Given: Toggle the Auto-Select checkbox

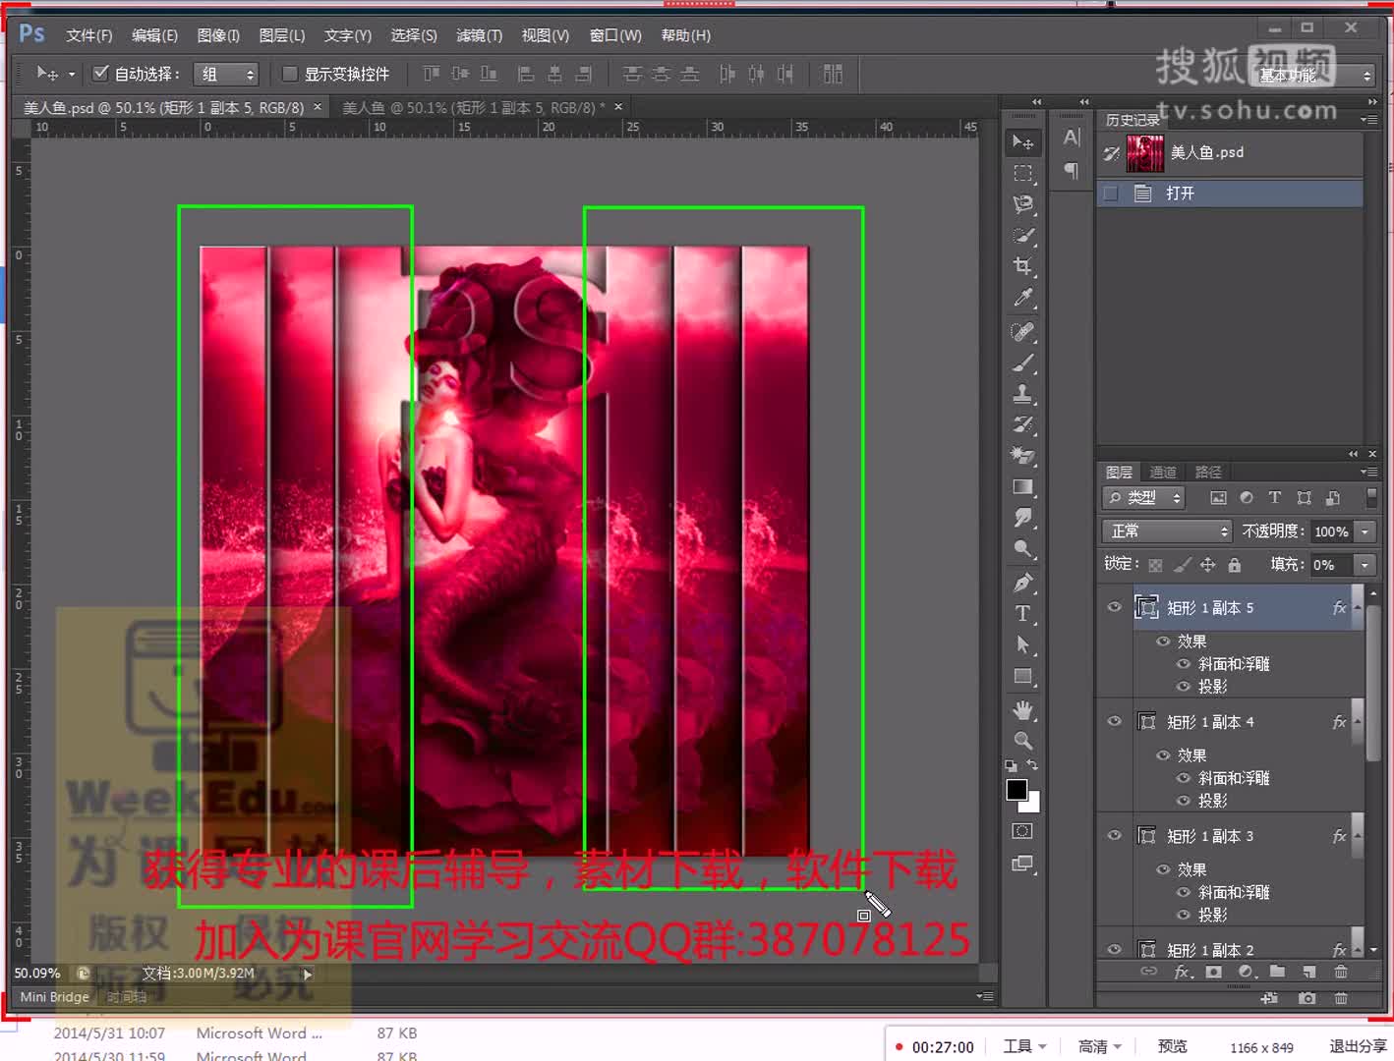Looking at the screenshot, I should click(100, 73).
